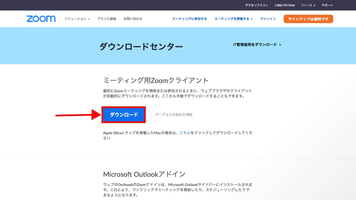Click the サインイン link
This screenshot has width=356, height=200.
tap(268, 19)
